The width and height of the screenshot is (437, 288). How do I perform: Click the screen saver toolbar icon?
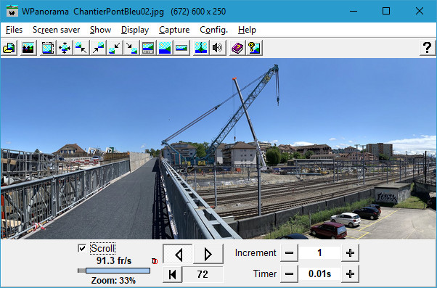pos(28,48)
